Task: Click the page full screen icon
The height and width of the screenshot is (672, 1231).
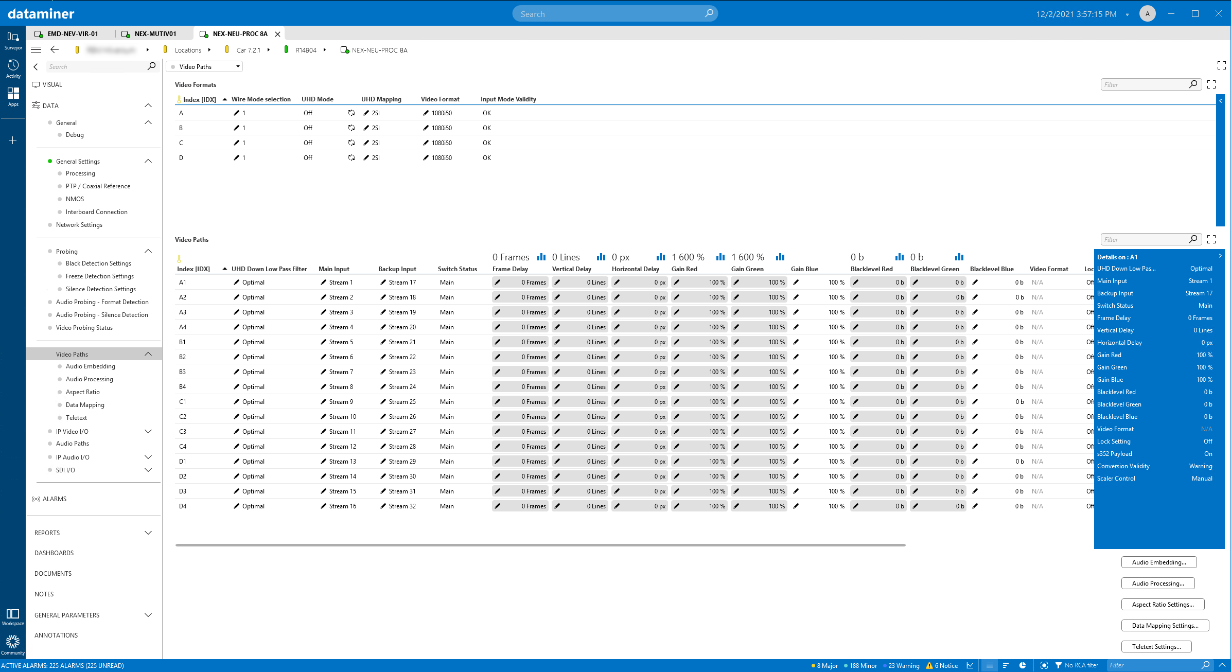Action: point(1222,65)
